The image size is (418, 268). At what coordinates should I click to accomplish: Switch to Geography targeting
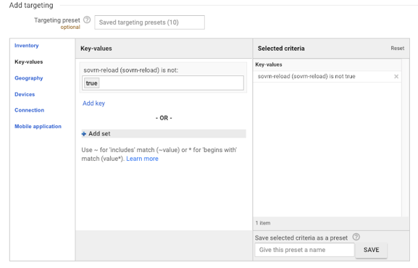(x=29, y=78)
